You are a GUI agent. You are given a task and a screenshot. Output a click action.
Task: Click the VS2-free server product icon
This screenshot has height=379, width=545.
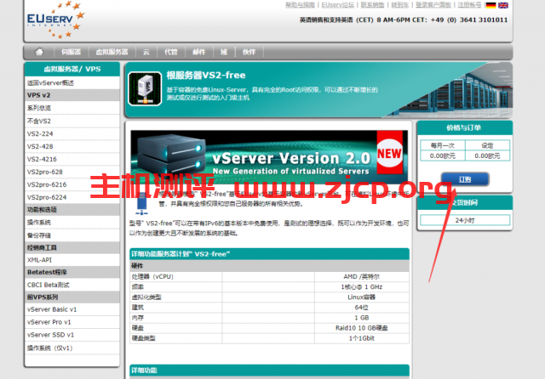click(x=145, y=88)
